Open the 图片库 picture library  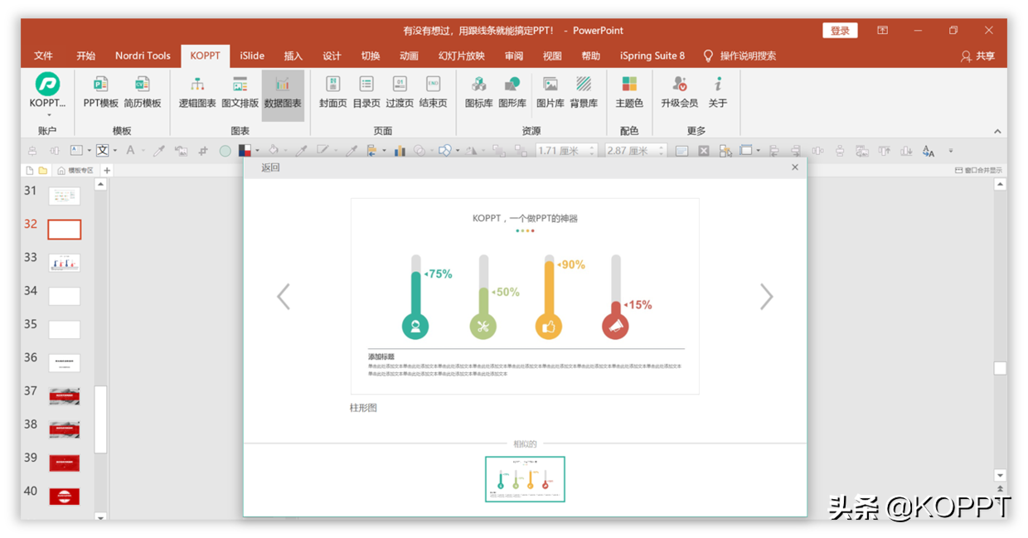pos(550,92)
